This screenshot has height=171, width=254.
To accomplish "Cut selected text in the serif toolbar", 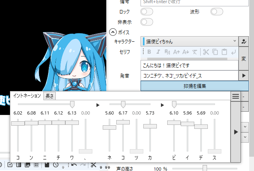I will coord(206,52).
